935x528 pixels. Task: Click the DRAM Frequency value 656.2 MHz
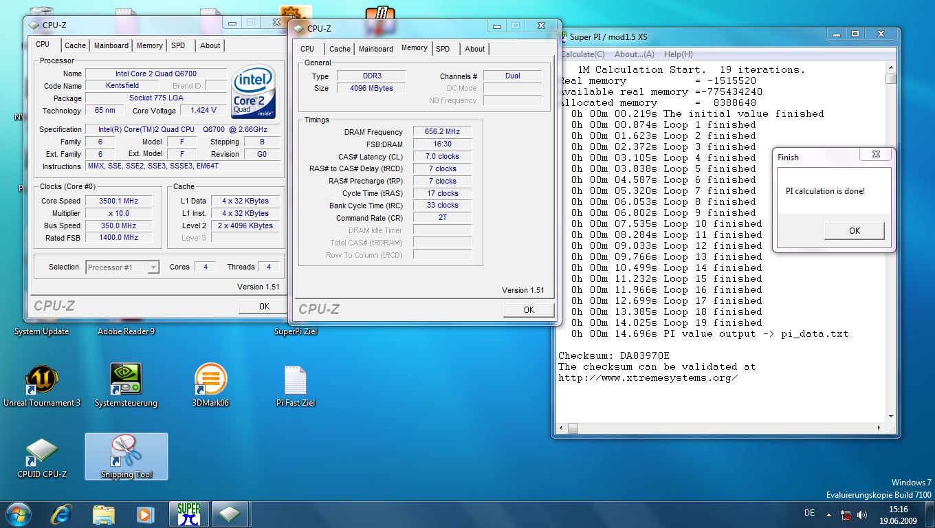click(x=442, y=131)
